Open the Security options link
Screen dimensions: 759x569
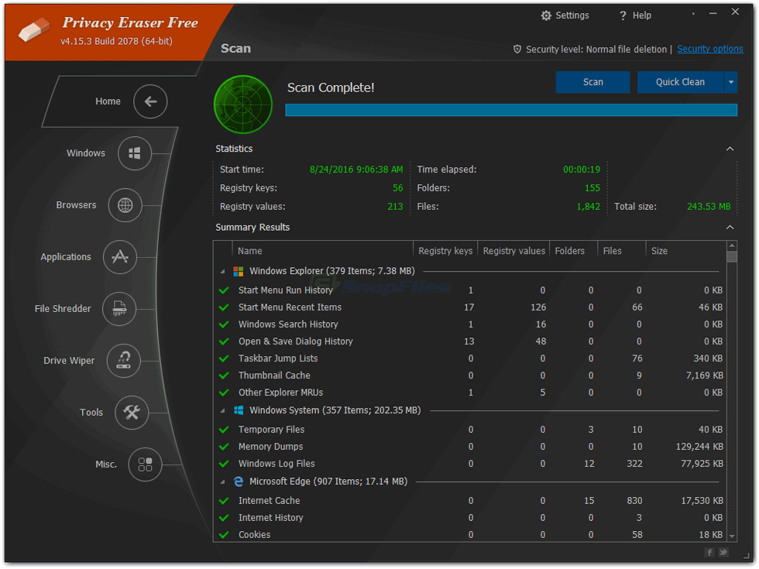[x=709, y=49]
